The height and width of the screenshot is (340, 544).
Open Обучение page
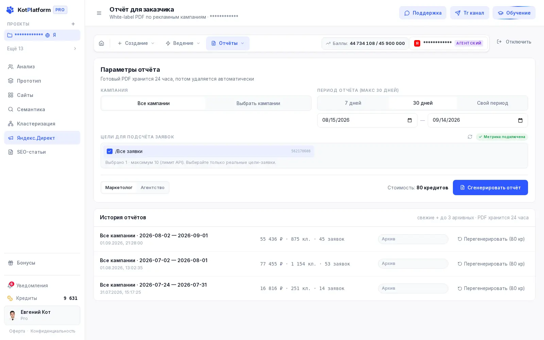514,13
